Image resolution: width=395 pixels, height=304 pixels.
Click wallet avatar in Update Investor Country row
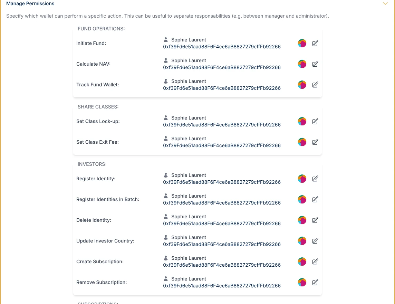click(302, 241)
